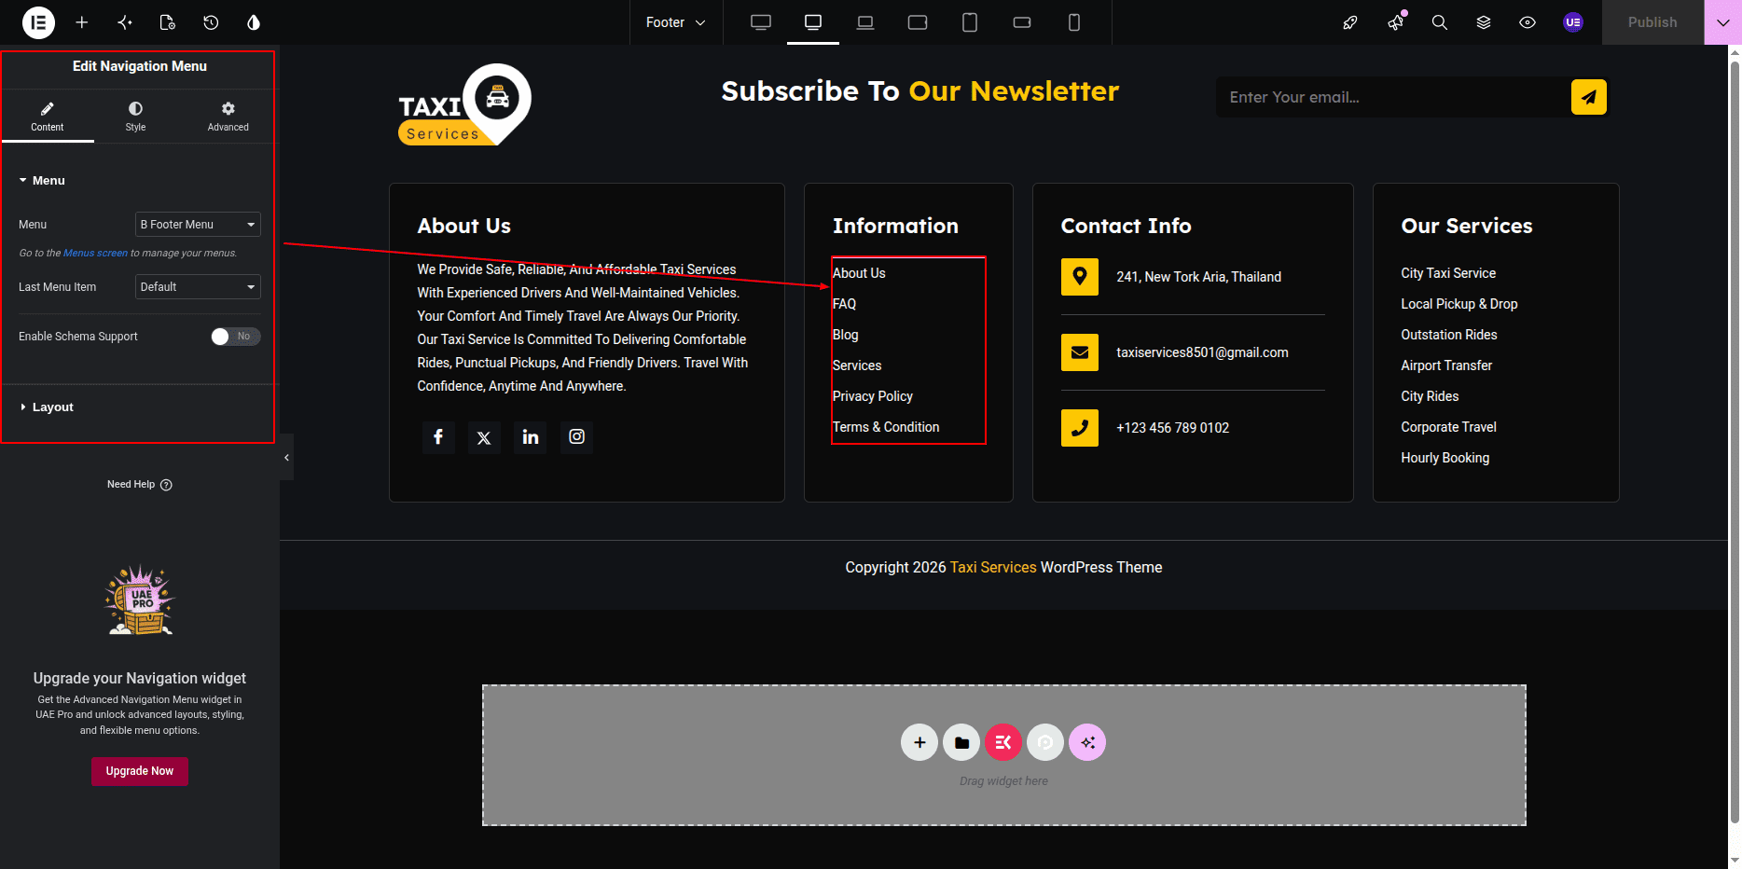The height and width of the screenshot is (869, 1742).
Task: Toggle the Preview Changes eye icon
Action: pos(1528,22)
